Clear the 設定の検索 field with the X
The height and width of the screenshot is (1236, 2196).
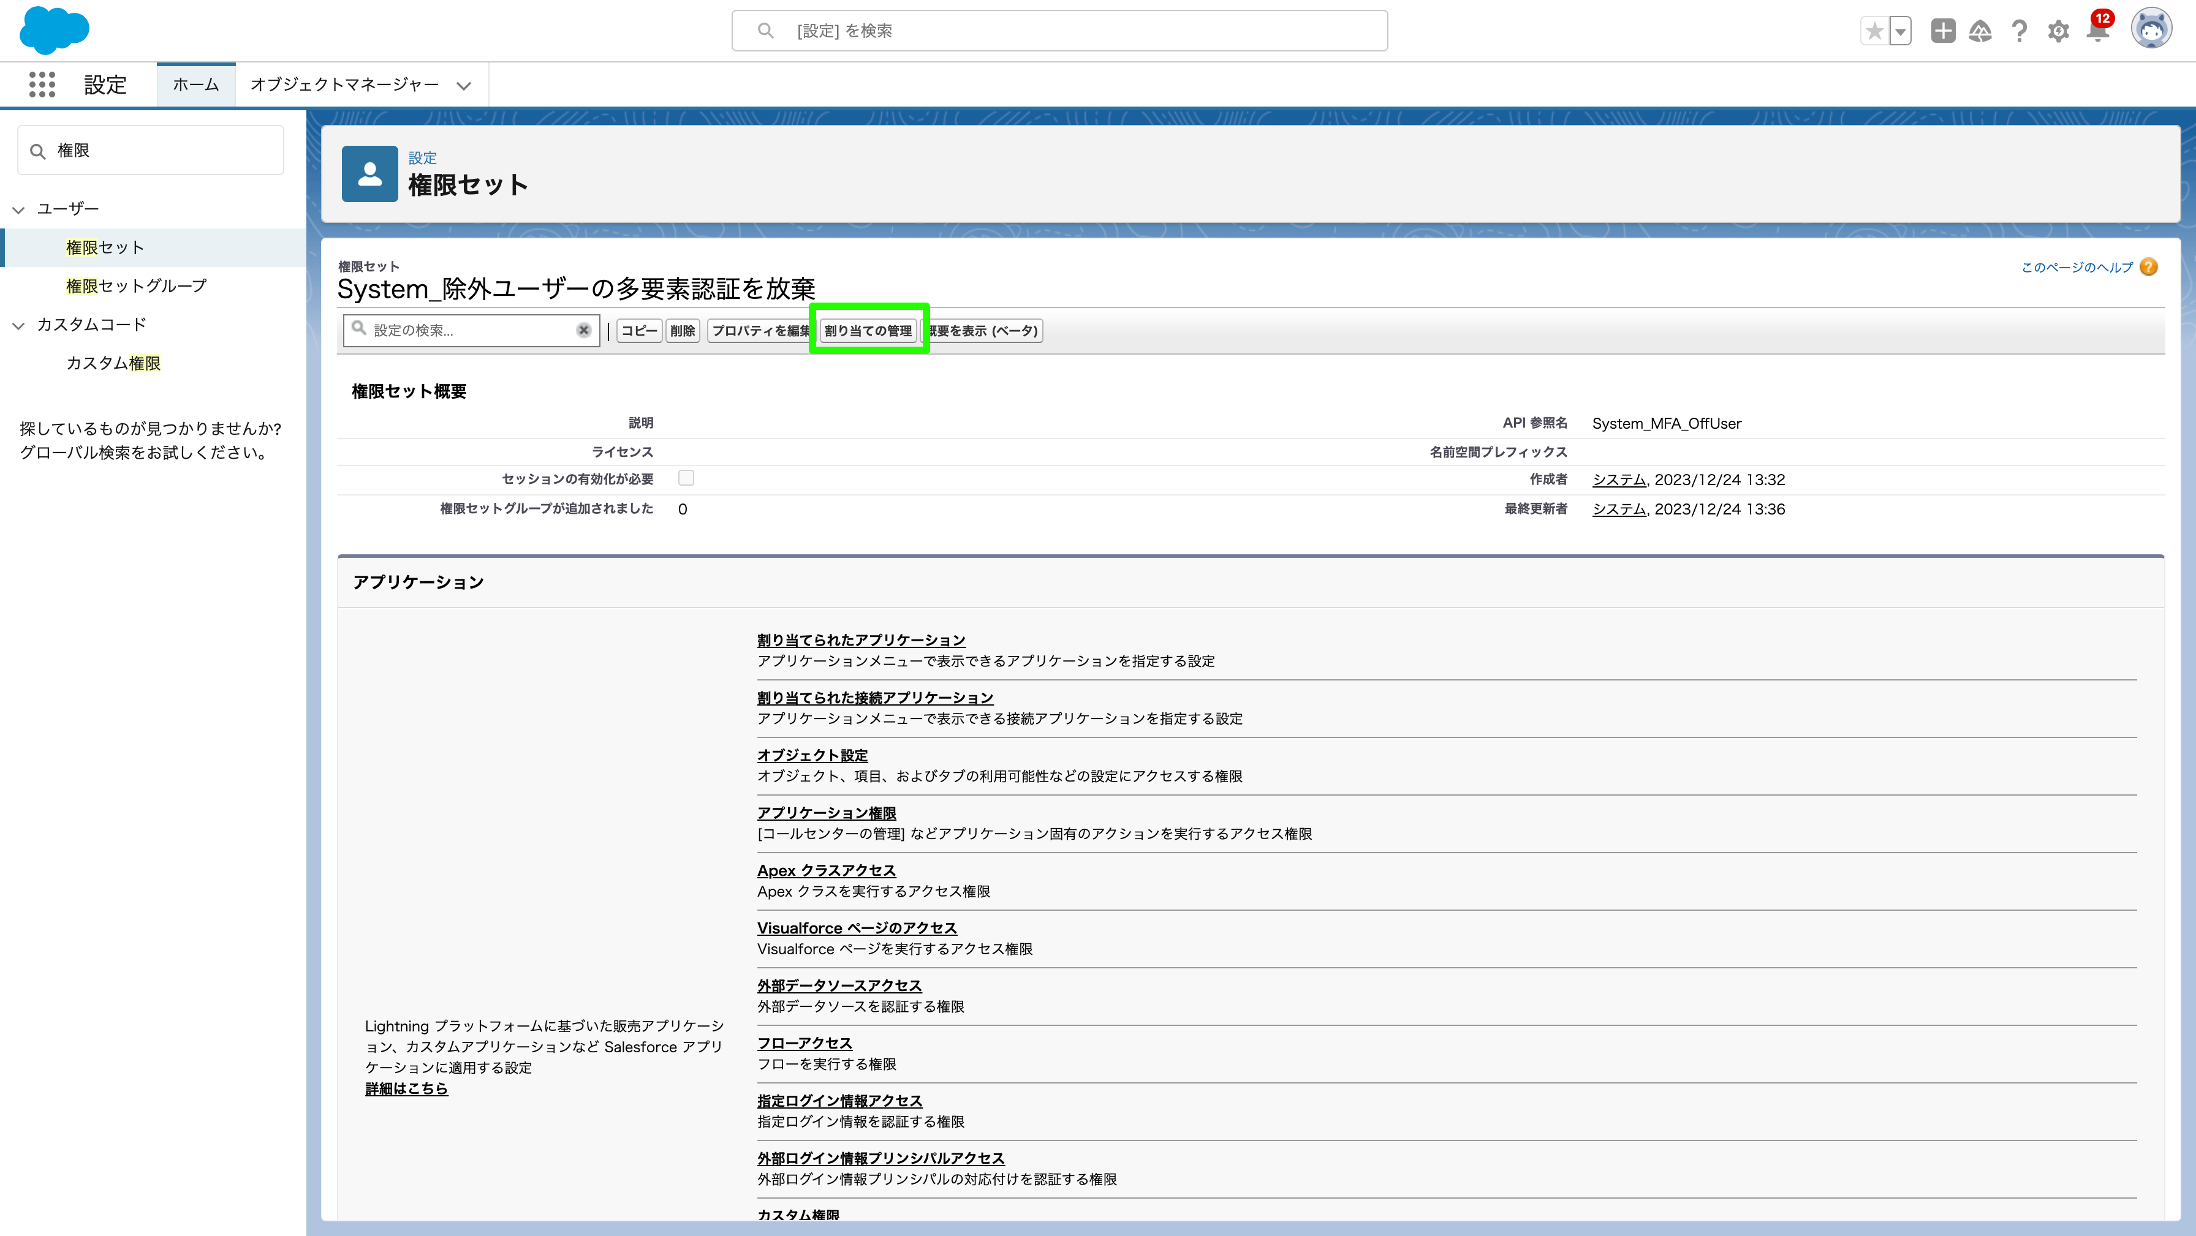(583, 330)
